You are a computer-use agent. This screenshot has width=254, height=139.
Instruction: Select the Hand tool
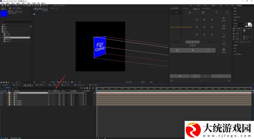[x=8, y=6]
